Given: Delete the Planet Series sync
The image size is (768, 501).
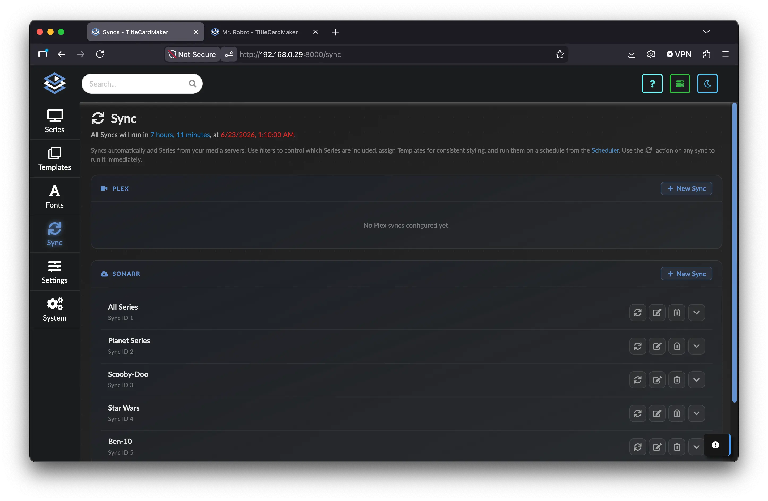Looking at the screenshot, I should 677,346.
